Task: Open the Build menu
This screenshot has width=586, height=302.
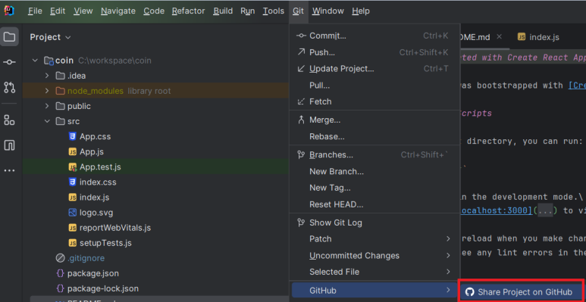Action: coord(223,11)
